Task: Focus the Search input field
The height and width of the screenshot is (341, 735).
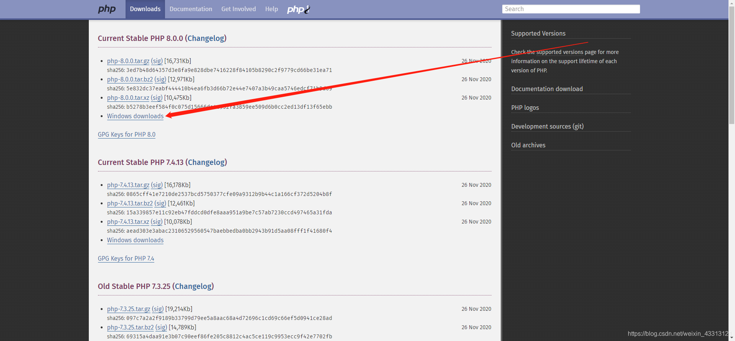Action: [571, 9]
